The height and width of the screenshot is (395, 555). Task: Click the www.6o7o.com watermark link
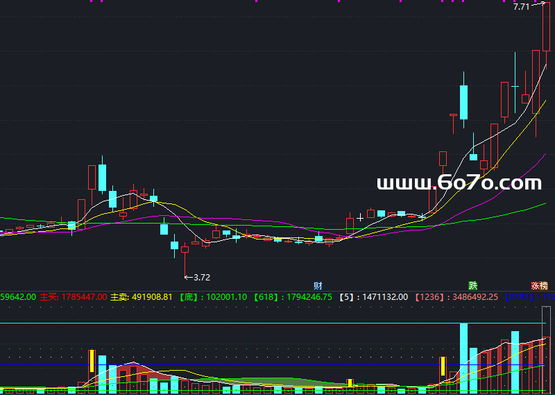[x=459, y=183]
